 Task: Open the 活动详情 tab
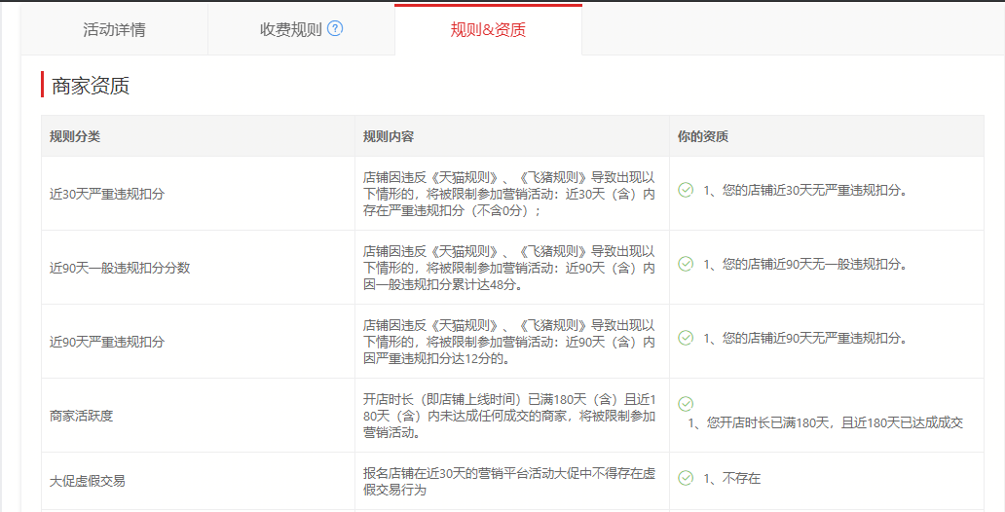point(114,29)
